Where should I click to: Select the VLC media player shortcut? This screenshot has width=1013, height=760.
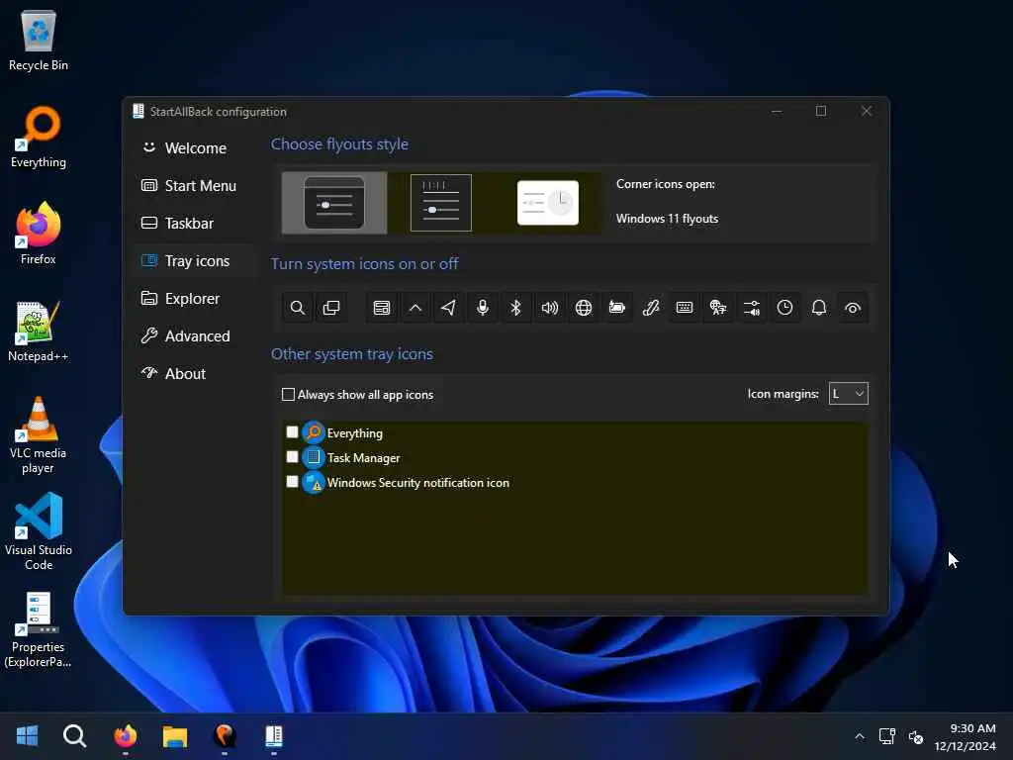tap(39, 435)
